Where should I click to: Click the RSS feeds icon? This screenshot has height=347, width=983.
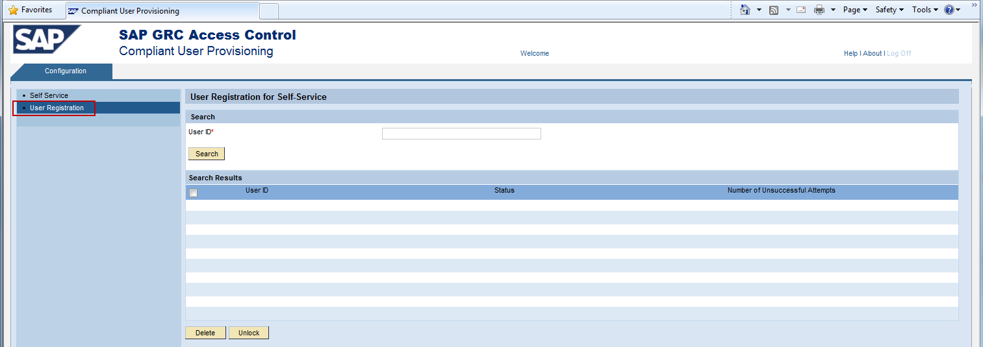pyautogui.click(x=774, y=10)
